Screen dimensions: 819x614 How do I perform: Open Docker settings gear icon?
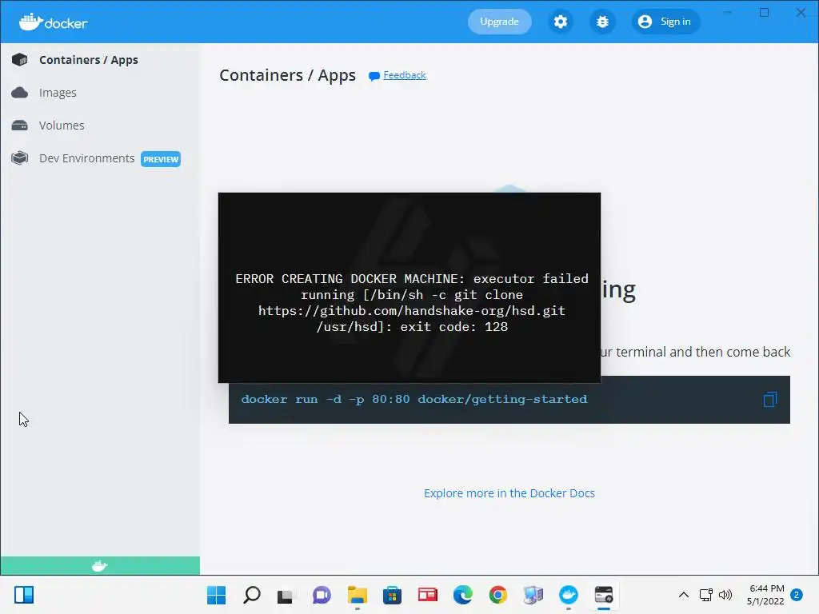(561, 22)
